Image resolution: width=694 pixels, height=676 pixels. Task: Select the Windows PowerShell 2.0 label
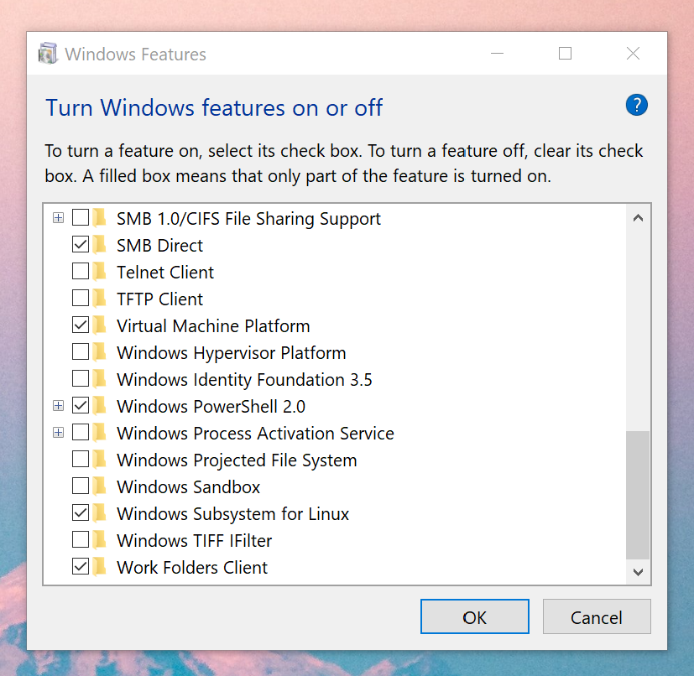point(211,407)
